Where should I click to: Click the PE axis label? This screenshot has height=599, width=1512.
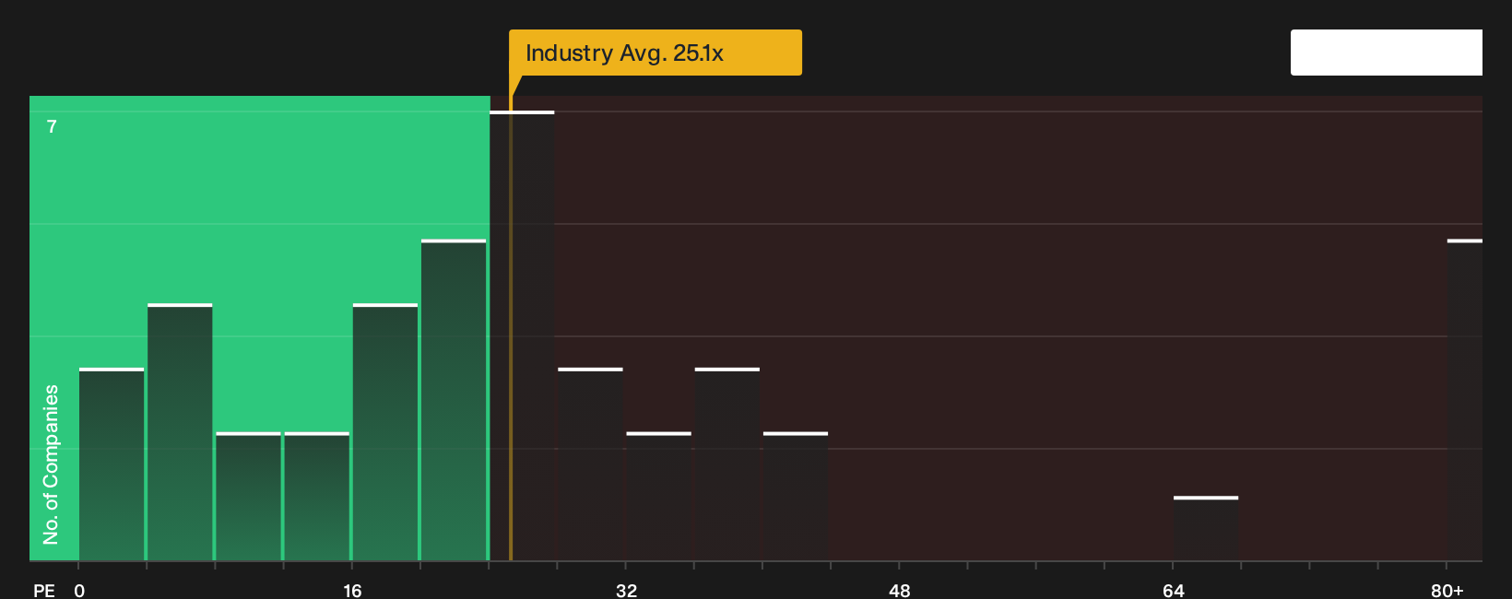[x=44, y=590]
